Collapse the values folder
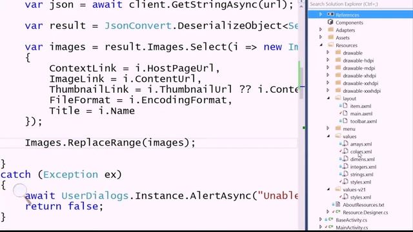Image resolution: width=413 pixels, height=232 pixels. pyautogui.click(x=328, y=136)
